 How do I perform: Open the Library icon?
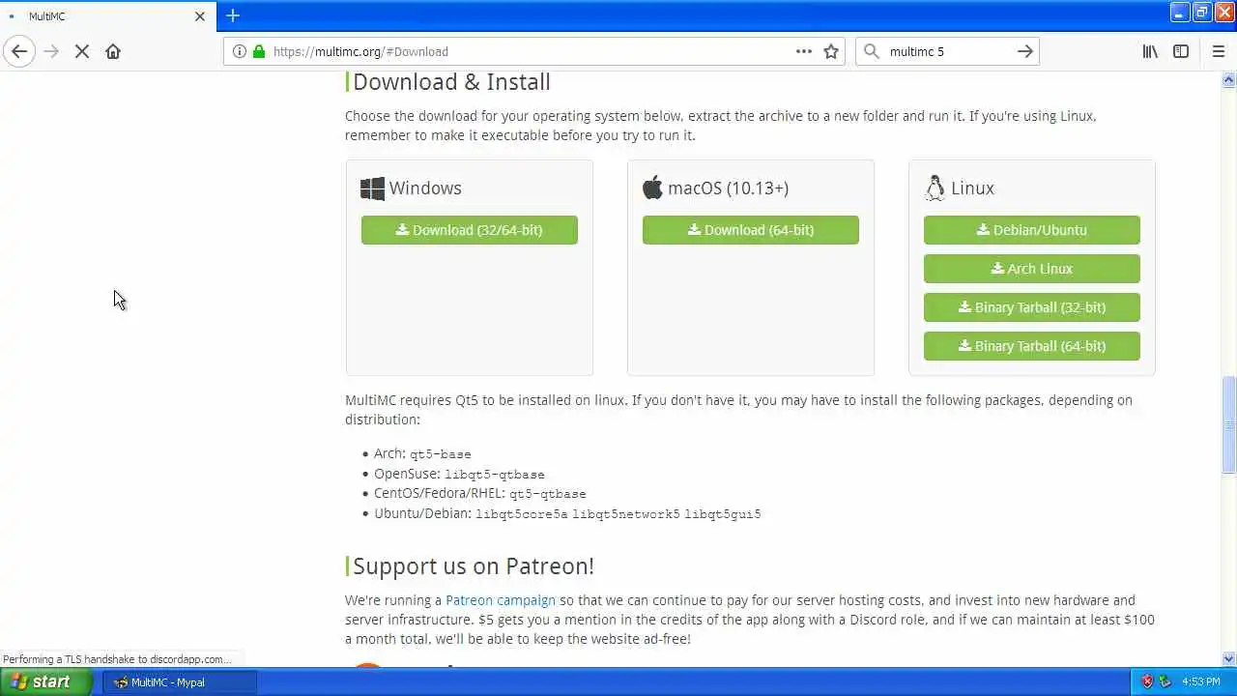tap(1150, 51)
